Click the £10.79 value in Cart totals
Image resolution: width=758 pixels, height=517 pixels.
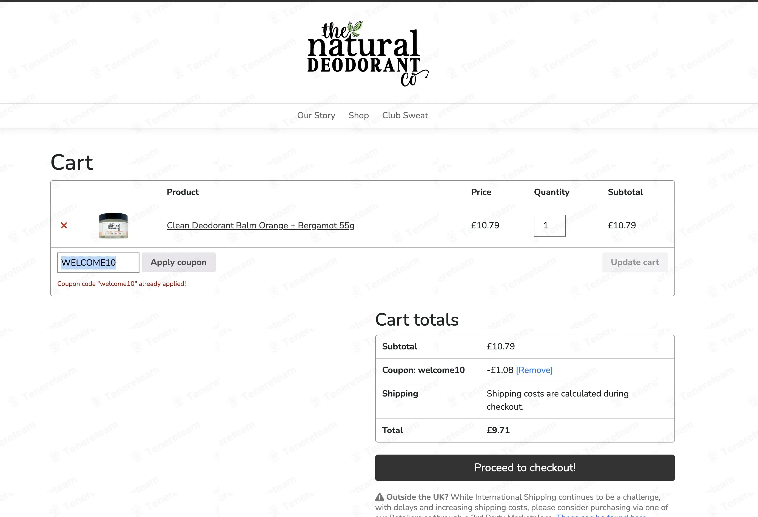click(501, 346)
